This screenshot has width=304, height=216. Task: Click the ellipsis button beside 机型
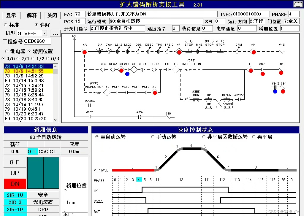tap(55, 34)
